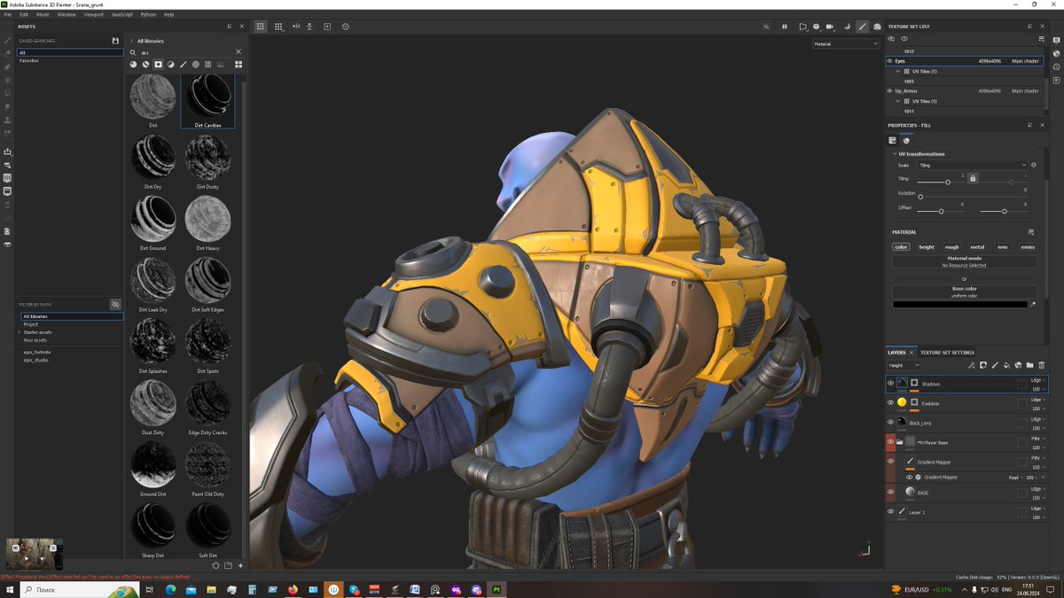Add a new fill layer bucket icon
The width and height of the screenshot is (1064, 598).
click(1006, 365)
